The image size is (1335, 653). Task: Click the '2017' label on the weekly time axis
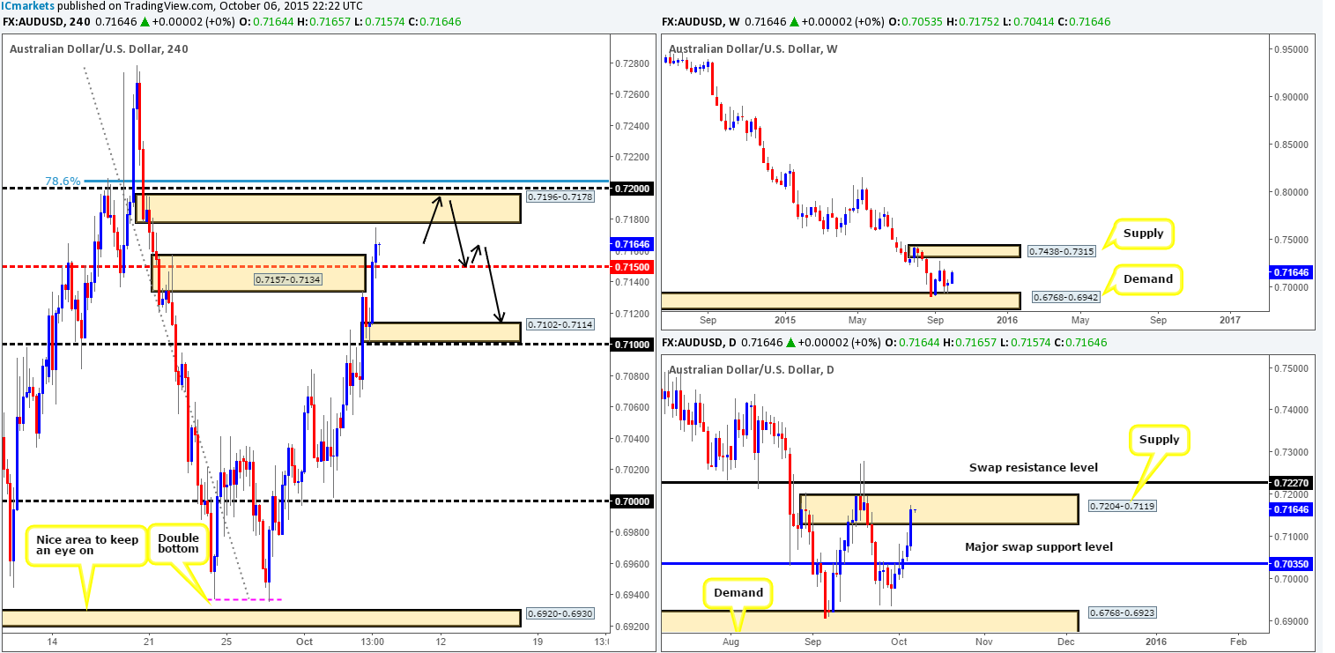pyautogui.click(x=1230, y=320)
